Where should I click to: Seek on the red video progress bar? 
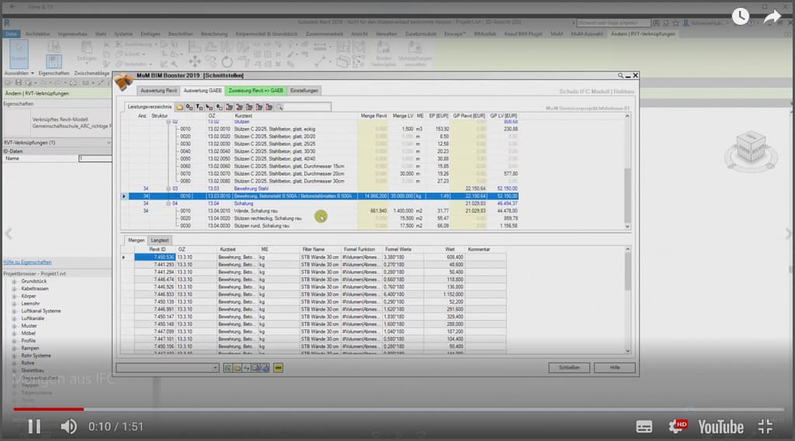[233, 409]
